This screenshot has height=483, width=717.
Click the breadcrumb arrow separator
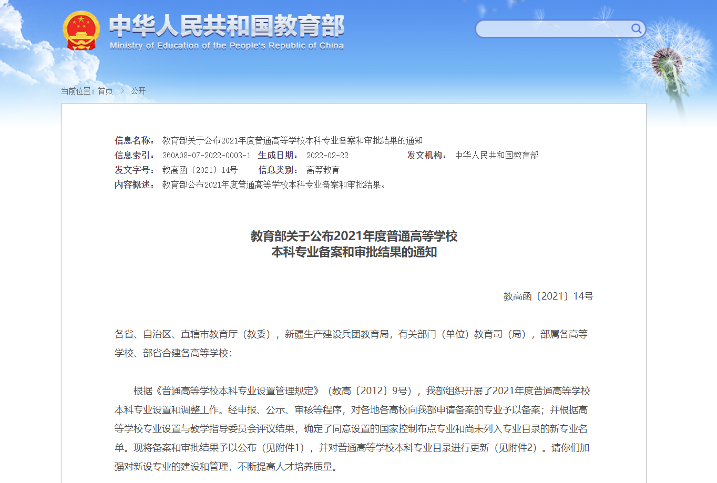(122, 91)
